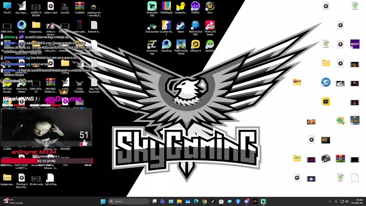This screenshot has height=206, width=366.
Task: Open File Explorer from the taskbar
Action: [179, 201]
